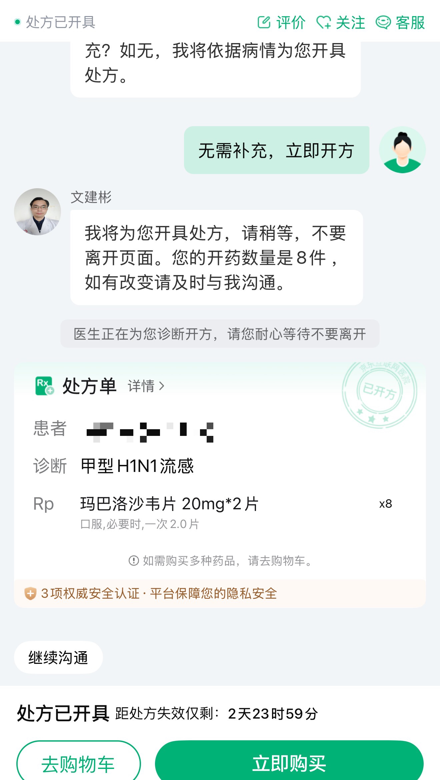Expand prescription 详情 chevron
The image size is (440, 780).
point(162,386)
